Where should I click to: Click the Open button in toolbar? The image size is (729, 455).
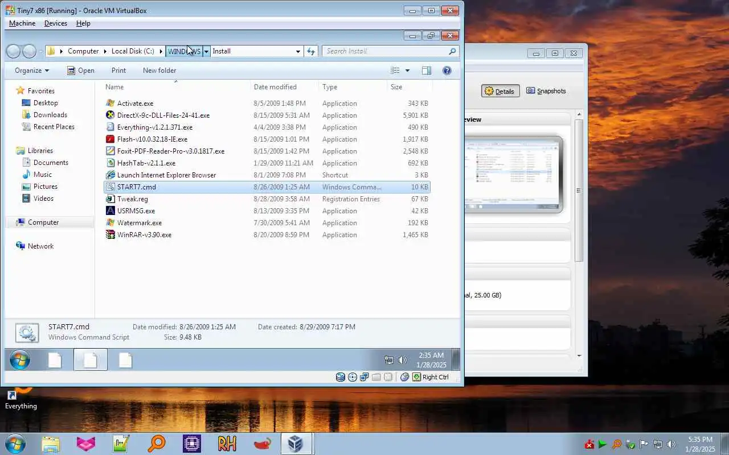pyautogui.click(x=80, y=71)
